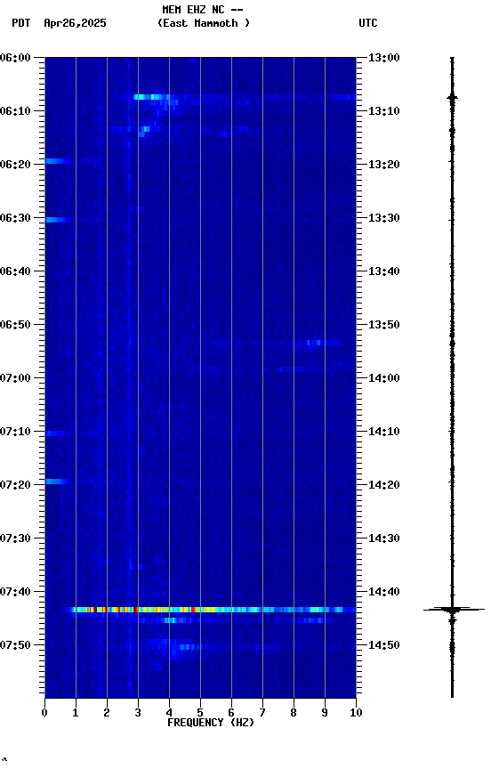Image resolution: width=491 pixels, height=769 pixels.
Task: Click the 10 Hz frequency tick label
Action: [x=356, y=713]
